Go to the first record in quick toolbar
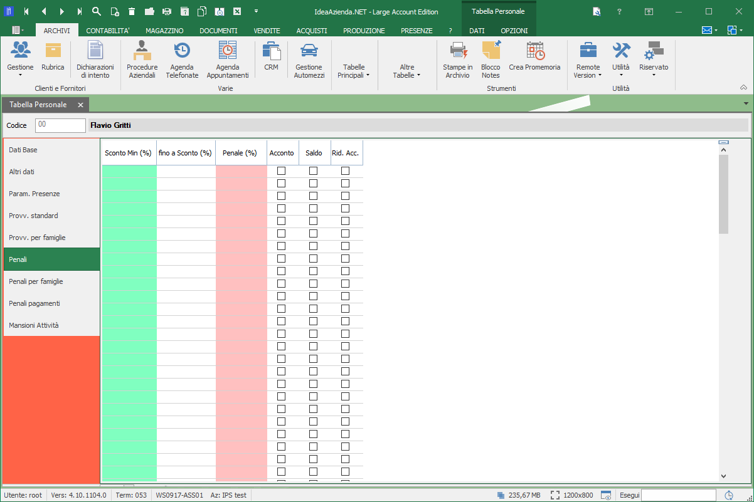The height and width of the screenshot is (502, 754). coord(26,11)
